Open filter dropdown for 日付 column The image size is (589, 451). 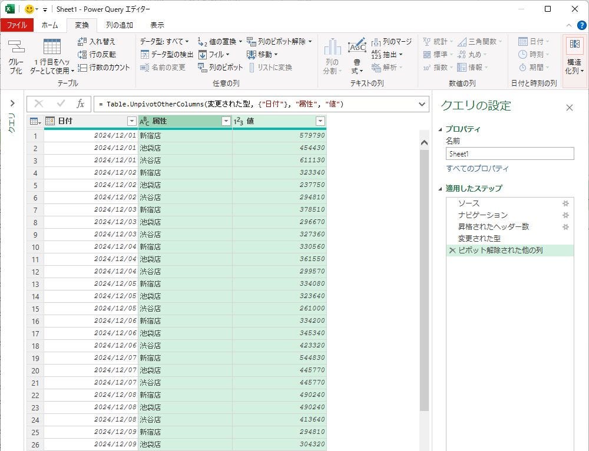pos(132,121)
